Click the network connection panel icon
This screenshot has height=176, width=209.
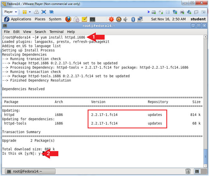140,19
